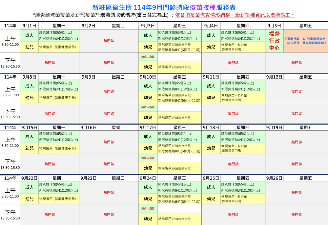Click 無成人疫苗 in 9月17日 afternoon
The height and width of the screenshot is (225, 328).
point(148,158)
